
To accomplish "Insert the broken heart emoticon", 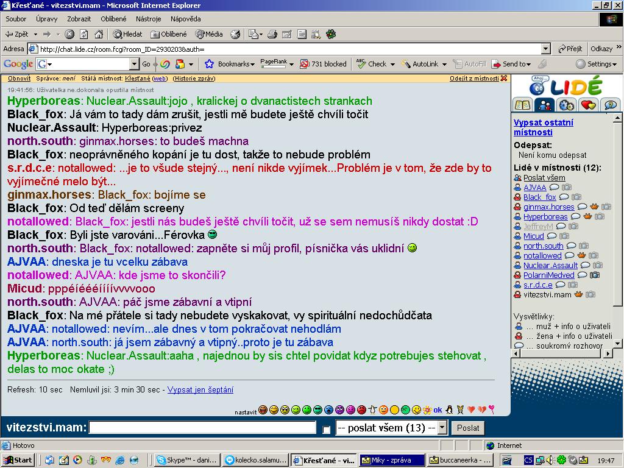I will click(482, 410).
